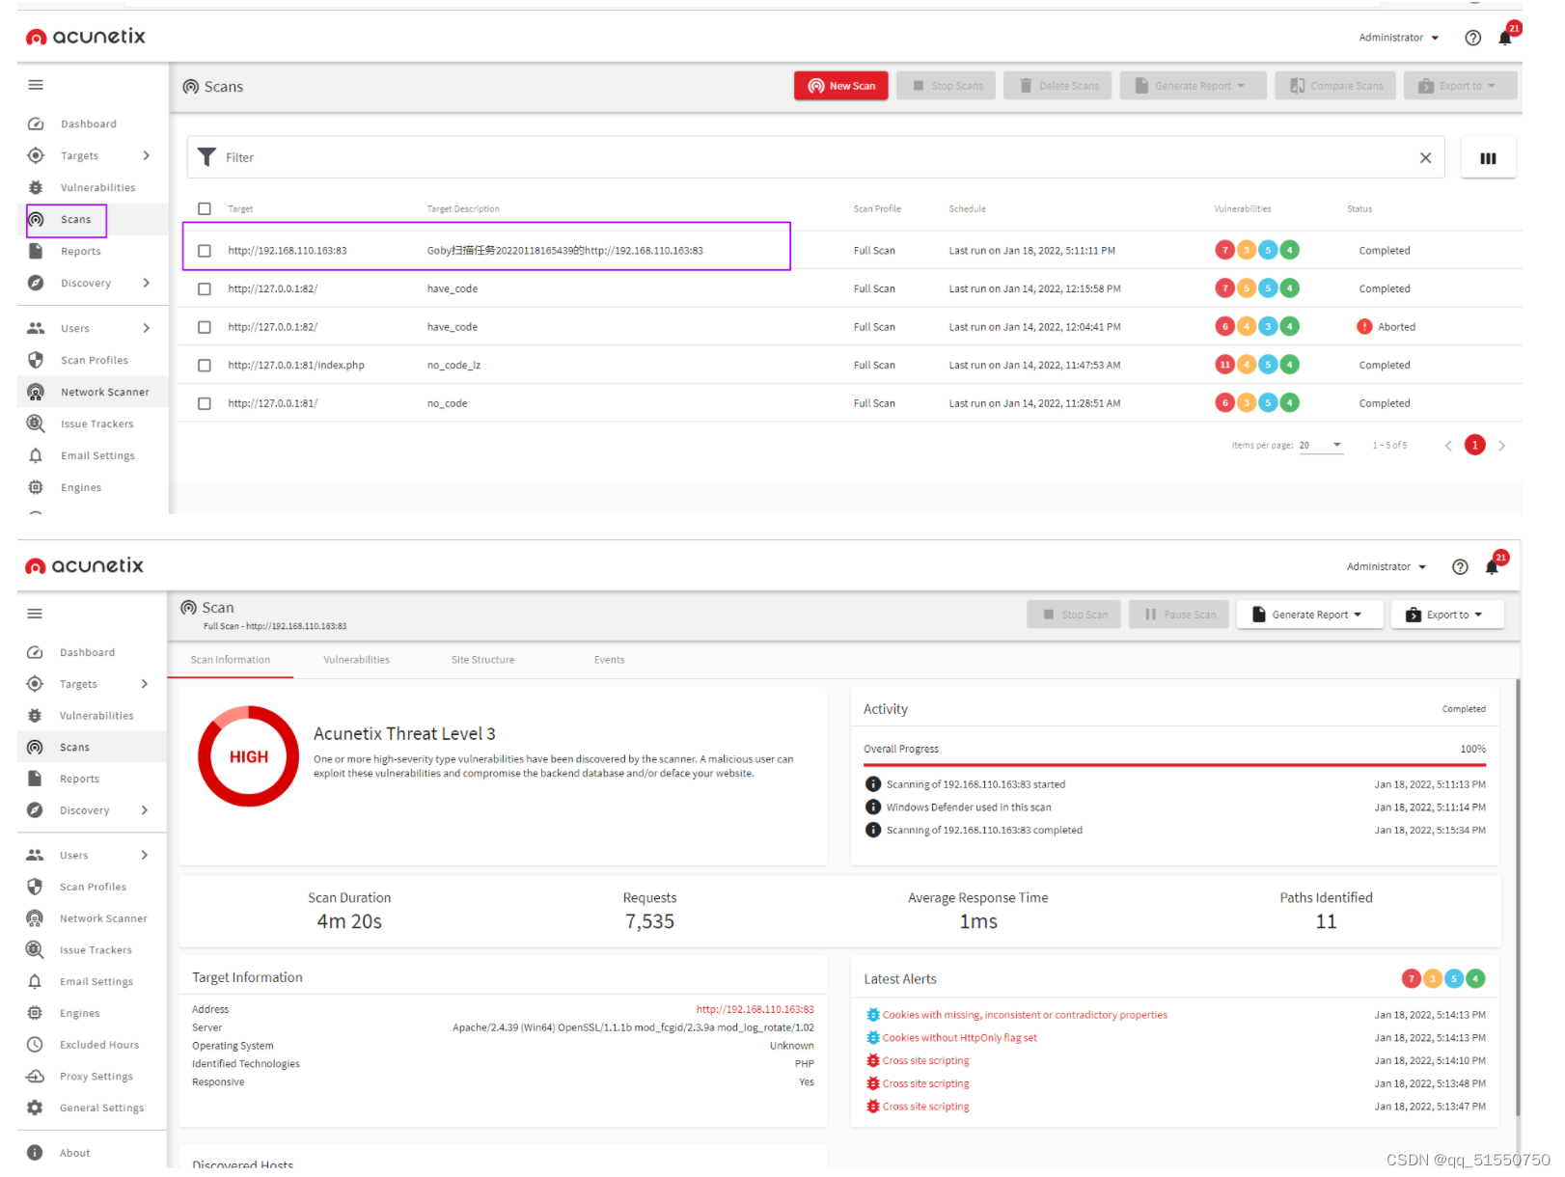The width and height of the screenshot is (1565, 1177).
Task: Click Discovery compass icon in lower sidebar
Action: click(35, 810)
